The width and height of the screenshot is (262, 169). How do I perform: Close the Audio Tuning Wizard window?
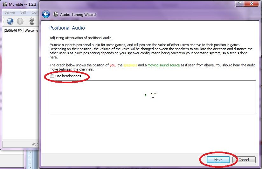pyautogui.click(x=252, y=3)
